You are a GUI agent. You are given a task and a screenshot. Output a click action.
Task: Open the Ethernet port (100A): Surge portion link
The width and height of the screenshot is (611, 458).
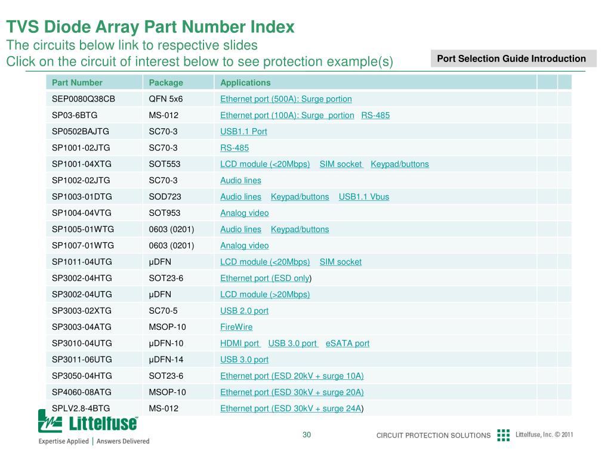tap(287, 115)
